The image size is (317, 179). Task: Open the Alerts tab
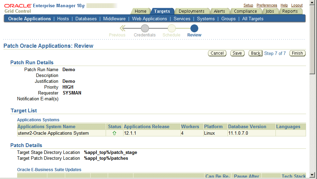click(x=219, y=11)
